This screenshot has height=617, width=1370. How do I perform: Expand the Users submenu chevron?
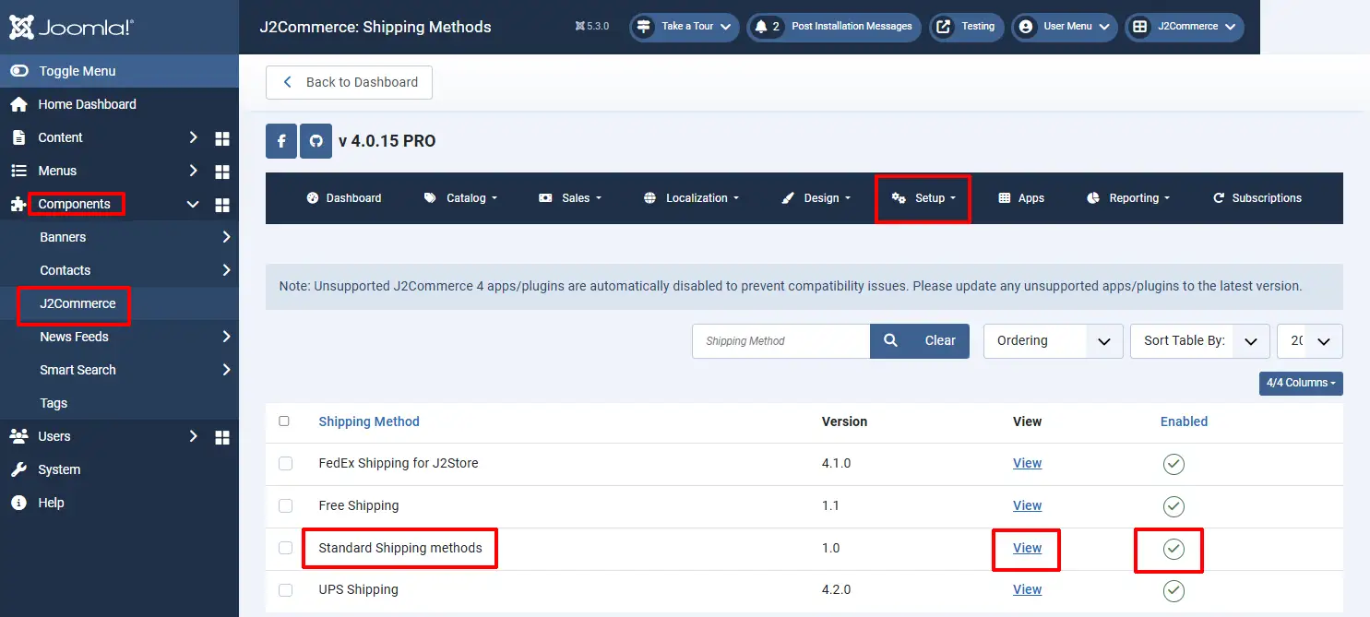(193, 436)
